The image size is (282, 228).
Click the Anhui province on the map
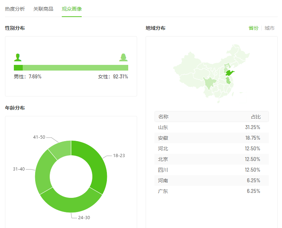pos(228,80)
